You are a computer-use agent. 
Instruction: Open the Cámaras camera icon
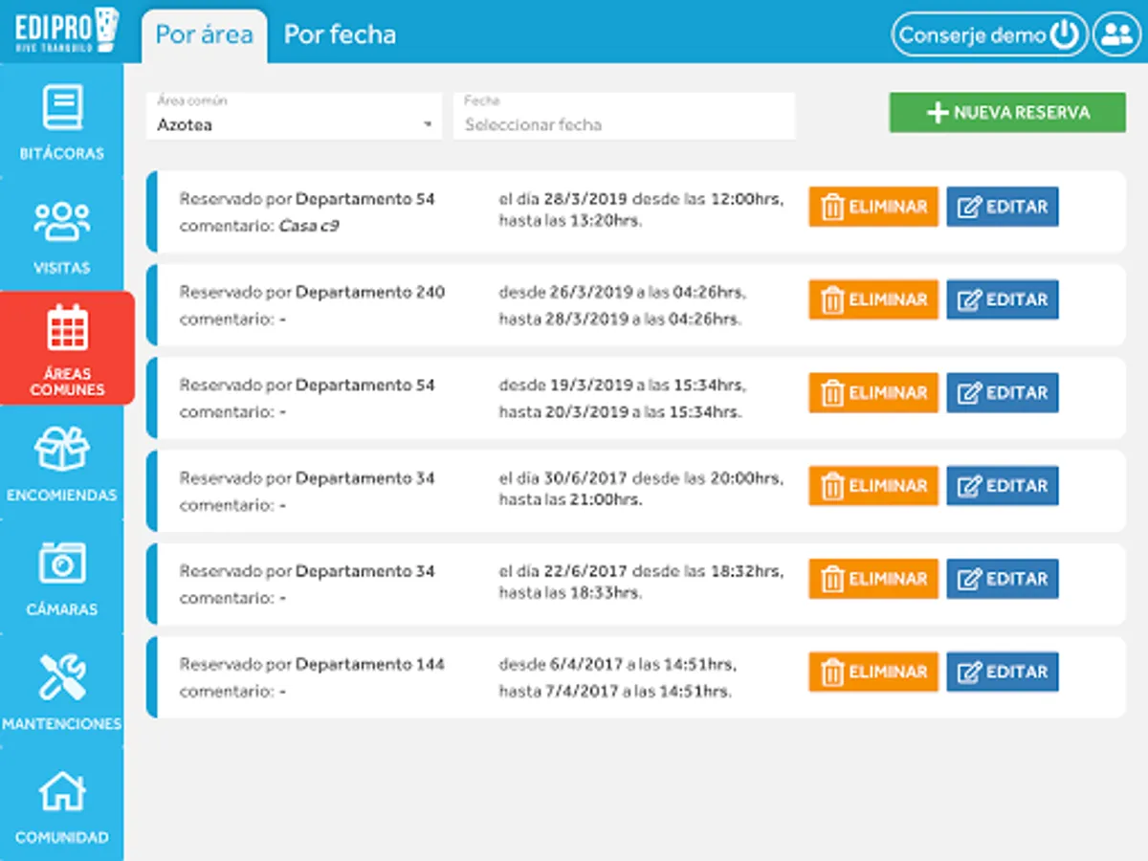pos(62,563)
